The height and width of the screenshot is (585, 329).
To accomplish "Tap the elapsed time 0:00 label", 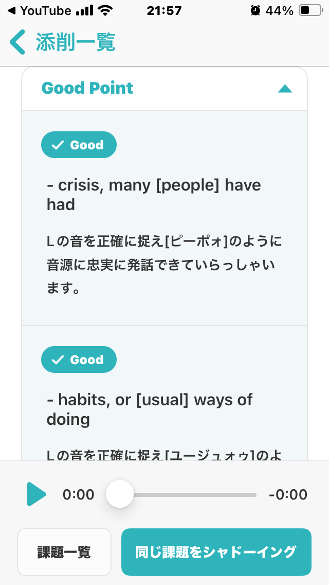I will tap(78, 495).
